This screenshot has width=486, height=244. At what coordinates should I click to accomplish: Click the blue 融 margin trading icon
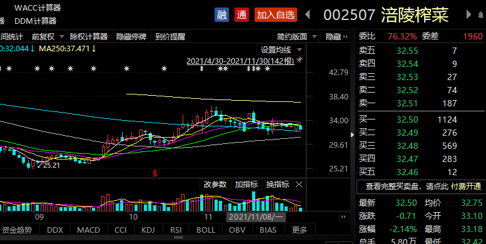(x=221, y=14)
